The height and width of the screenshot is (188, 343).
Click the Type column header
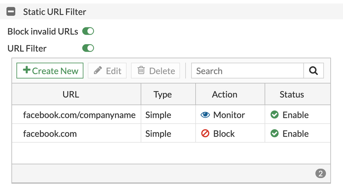coord(163,95)
